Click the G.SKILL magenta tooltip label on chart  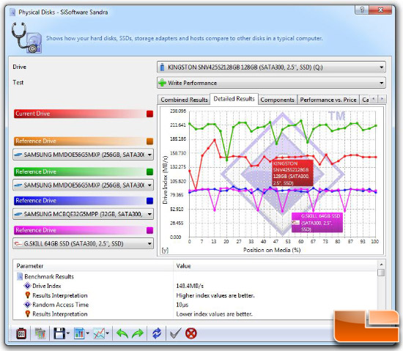(x=317, y=222)
